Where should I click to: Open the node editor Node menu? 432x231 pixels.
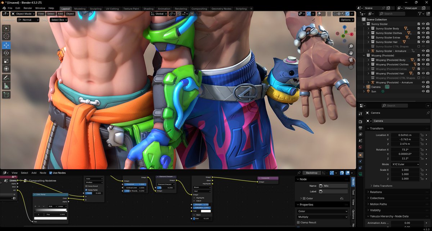(43, 173)
